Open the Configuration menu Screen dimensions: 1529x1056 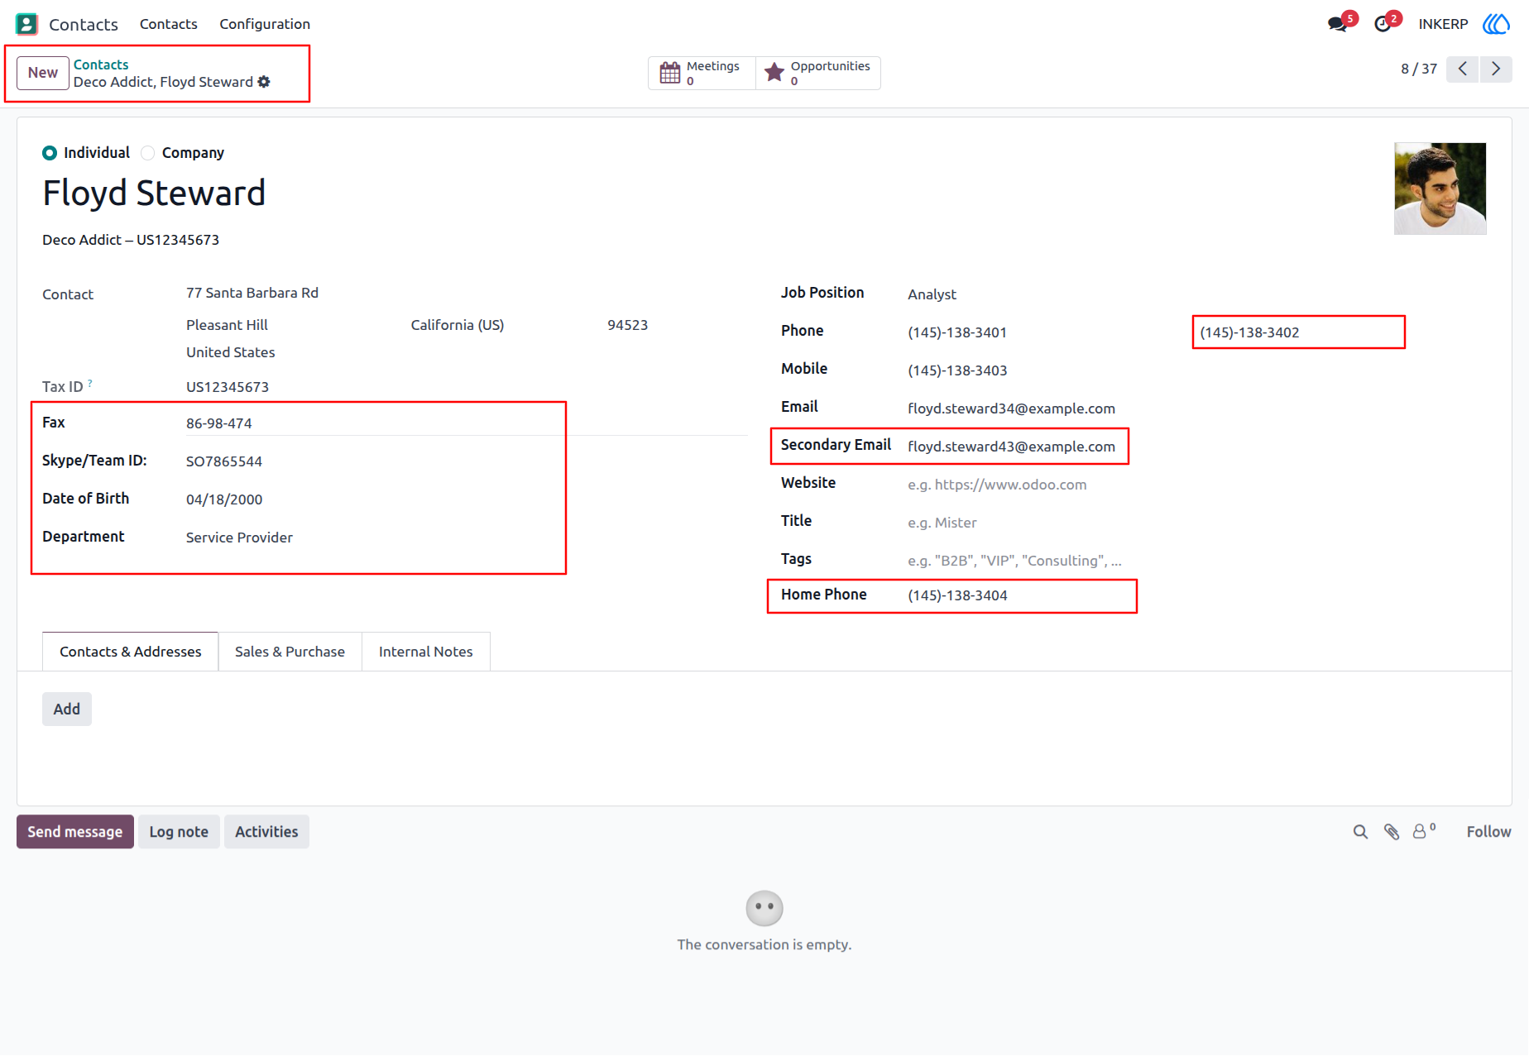coord(265,24)
